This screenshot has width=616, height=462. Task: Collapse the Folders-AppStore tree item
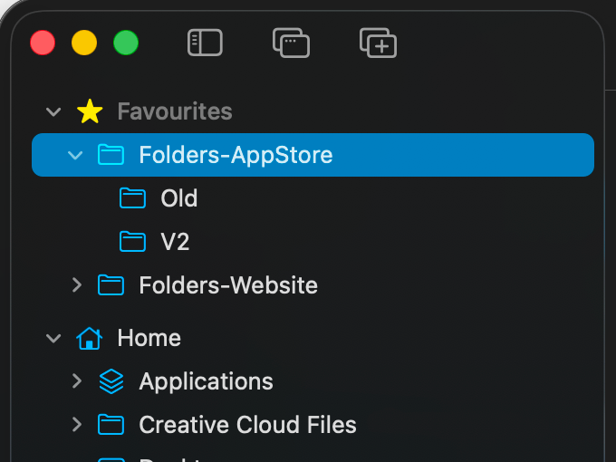pyautogui.click(x=76, y=155)
